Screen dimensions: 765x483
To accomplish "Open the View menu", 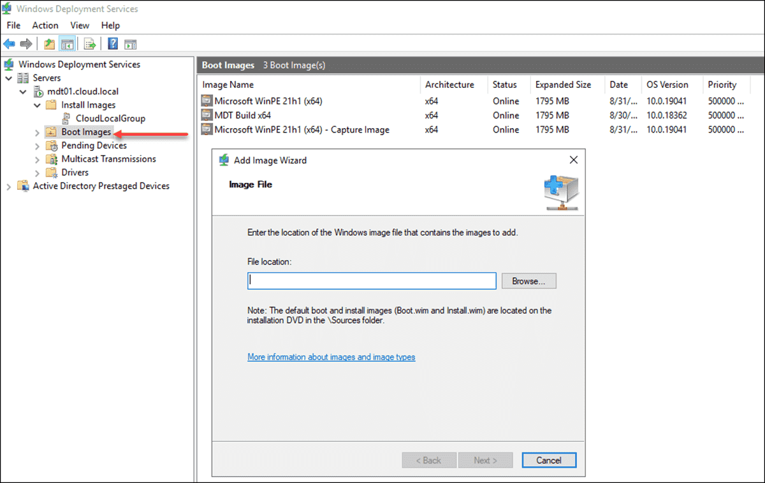I will pyautogui.click(x=80, y=25).
